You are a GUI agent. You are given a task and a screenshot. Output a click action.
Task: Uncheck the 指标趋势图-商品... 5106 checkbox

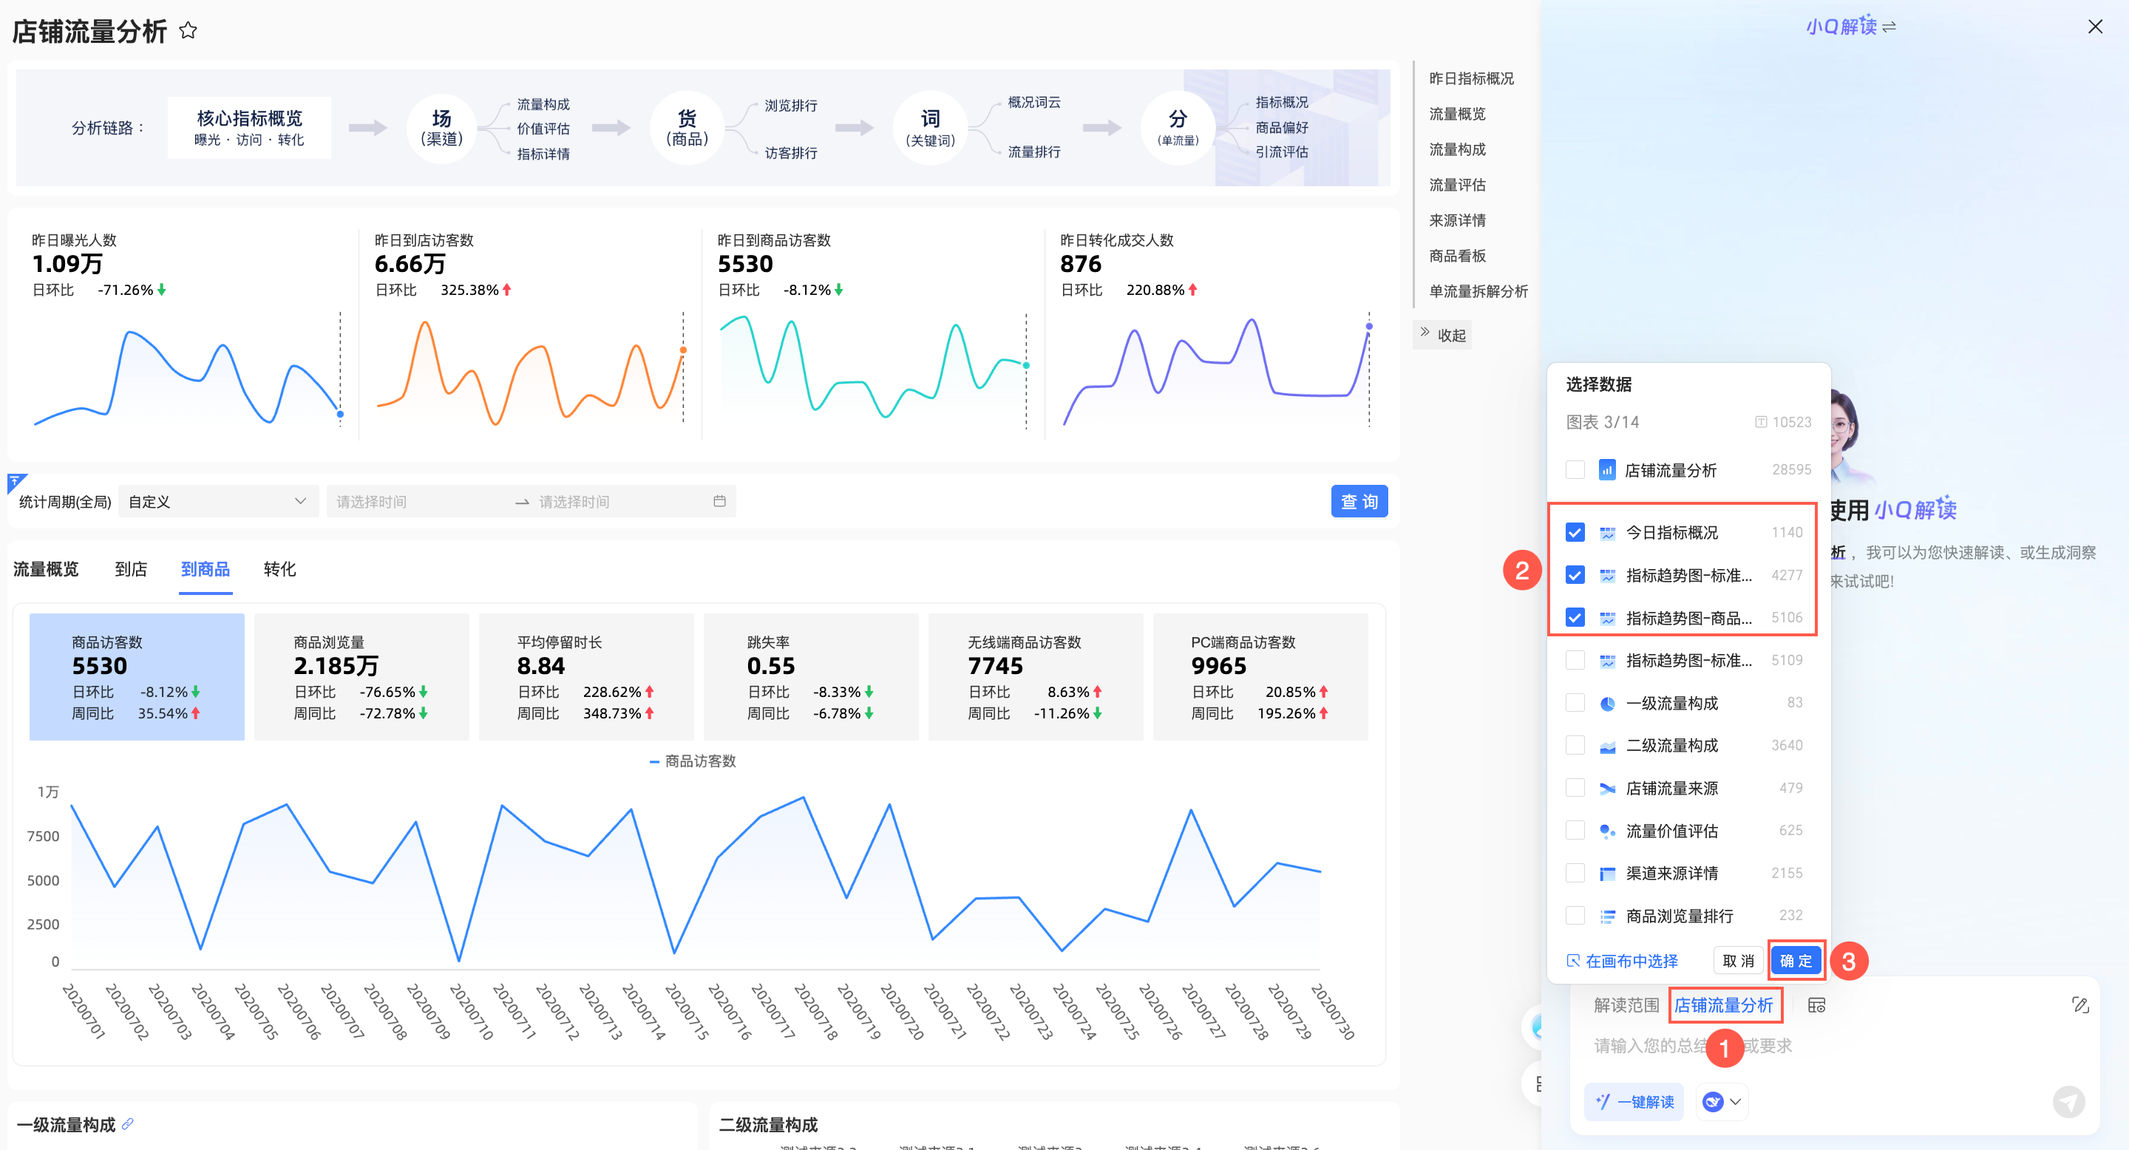pyautogui.click(x=1575, y=618)
